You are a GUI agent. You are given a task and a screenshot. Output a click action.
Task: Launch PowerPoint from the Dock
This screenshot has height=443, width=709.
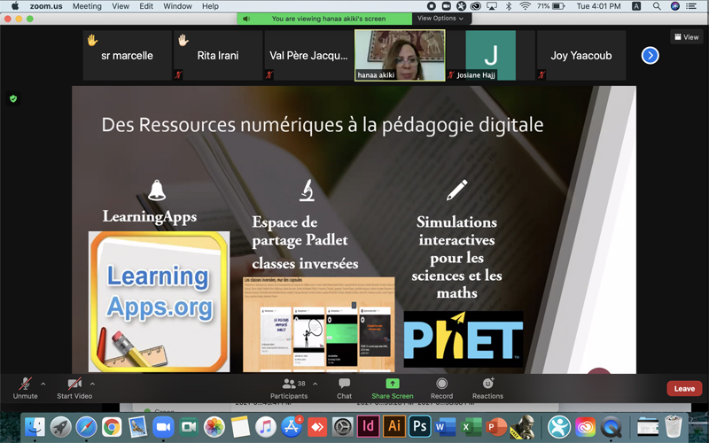[x=496, y=426]
